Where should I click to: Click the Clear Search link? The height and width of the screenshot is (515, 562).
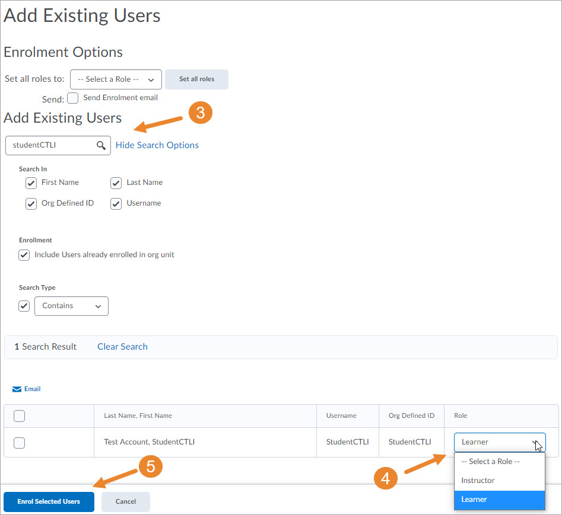point(122,347)
